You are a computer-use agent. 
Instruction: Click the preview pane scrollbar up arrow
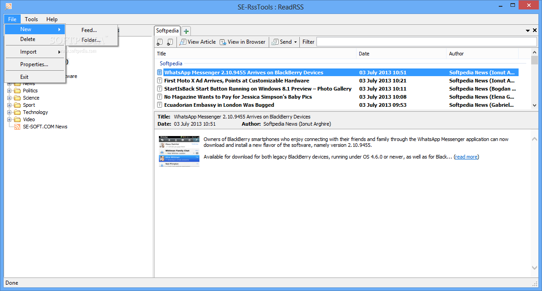(534, 139)
